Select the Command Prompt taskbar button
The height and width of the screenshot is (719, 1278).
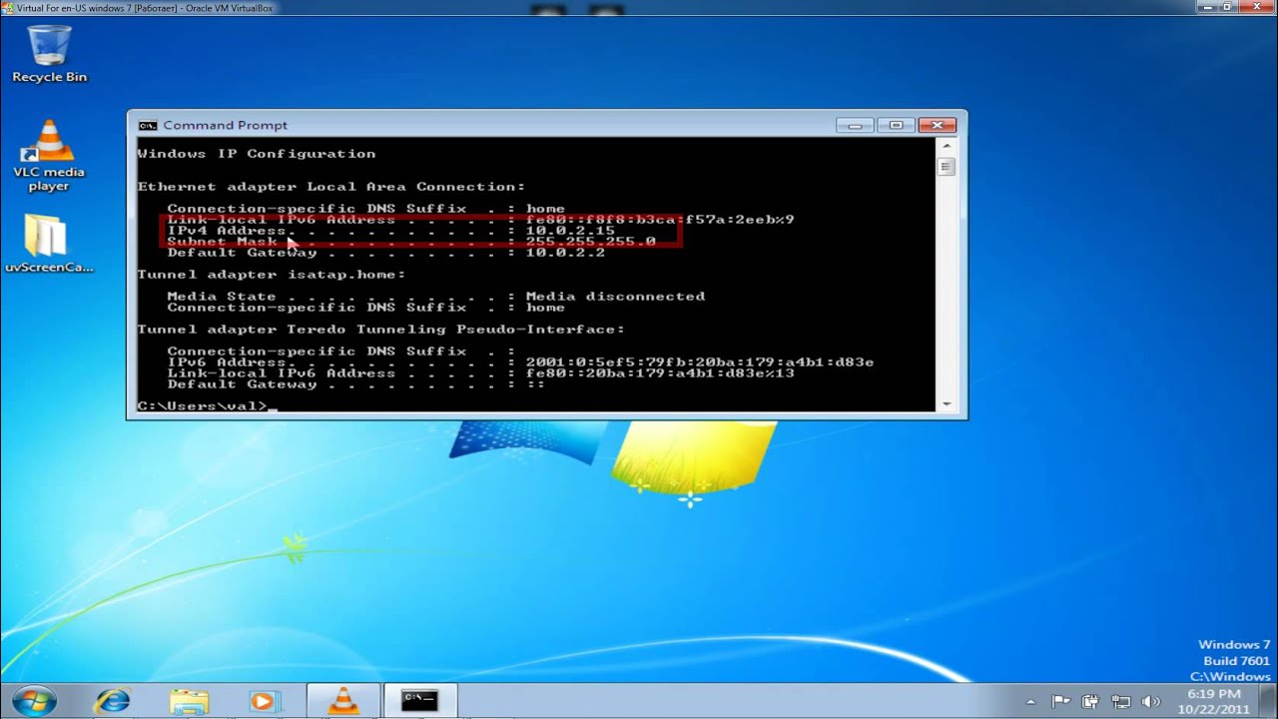pos(419,701)
